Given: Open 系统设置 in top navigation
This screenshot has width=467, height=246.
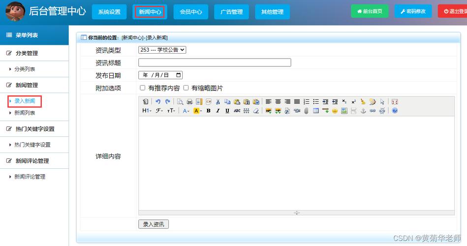Looking at the screenshot, I should [109, 12].
